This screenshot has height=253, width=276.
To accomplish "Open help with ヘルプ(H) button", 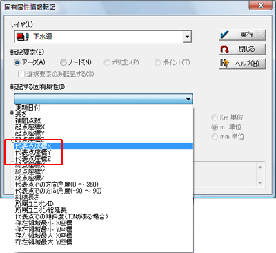I will (x=242, y=64).
